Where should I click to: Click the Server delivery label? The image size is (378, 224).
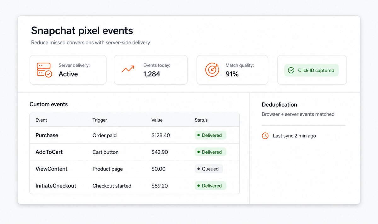pos(74,66)
